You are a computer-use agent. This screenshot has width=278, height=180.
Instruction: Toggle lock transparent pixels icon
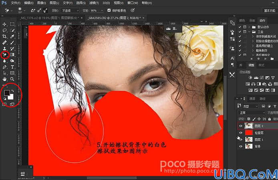tap(249, 119)
